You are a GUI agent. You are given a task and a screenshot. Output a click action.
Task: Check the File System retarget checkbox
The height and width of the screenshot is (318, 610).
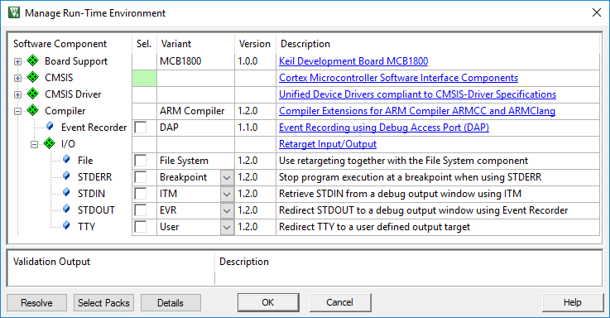tap(141, 161)
